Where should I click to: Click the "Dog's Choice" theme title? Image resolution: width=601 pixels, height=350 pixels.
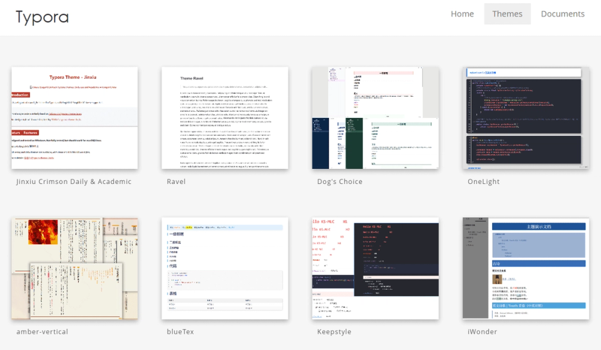coord(340,182)
